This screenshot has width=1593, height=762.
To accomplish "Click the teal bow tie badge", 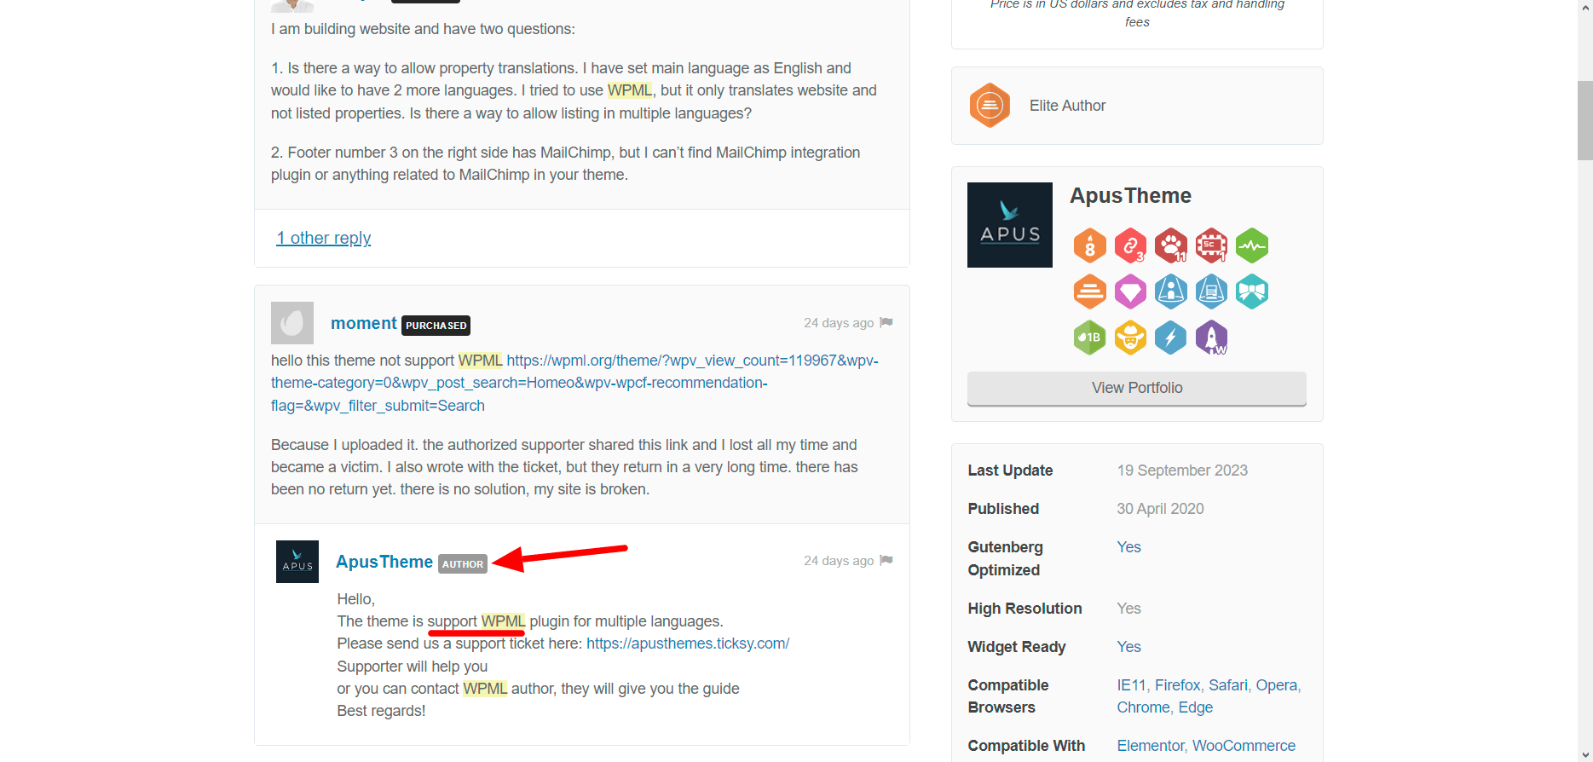I will 1252,292.
